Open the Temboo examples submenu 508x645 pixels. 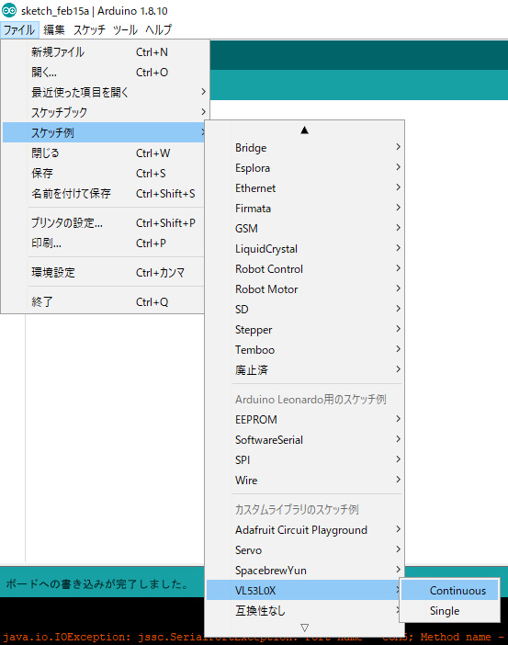[304, 350]
